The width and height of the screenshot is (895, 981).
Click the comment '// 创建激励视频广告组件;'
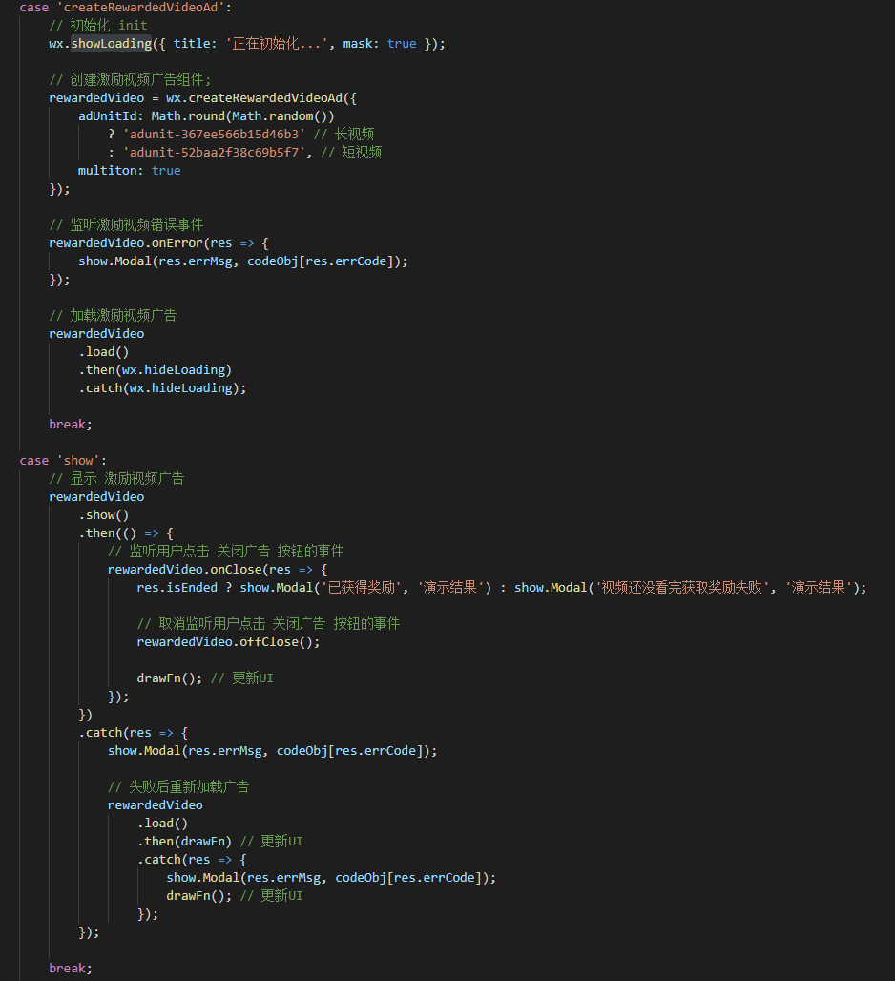(x=130, y=80)
